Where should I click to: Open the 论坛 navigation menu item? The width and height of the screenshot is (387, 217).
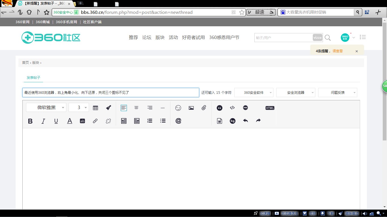147,37
